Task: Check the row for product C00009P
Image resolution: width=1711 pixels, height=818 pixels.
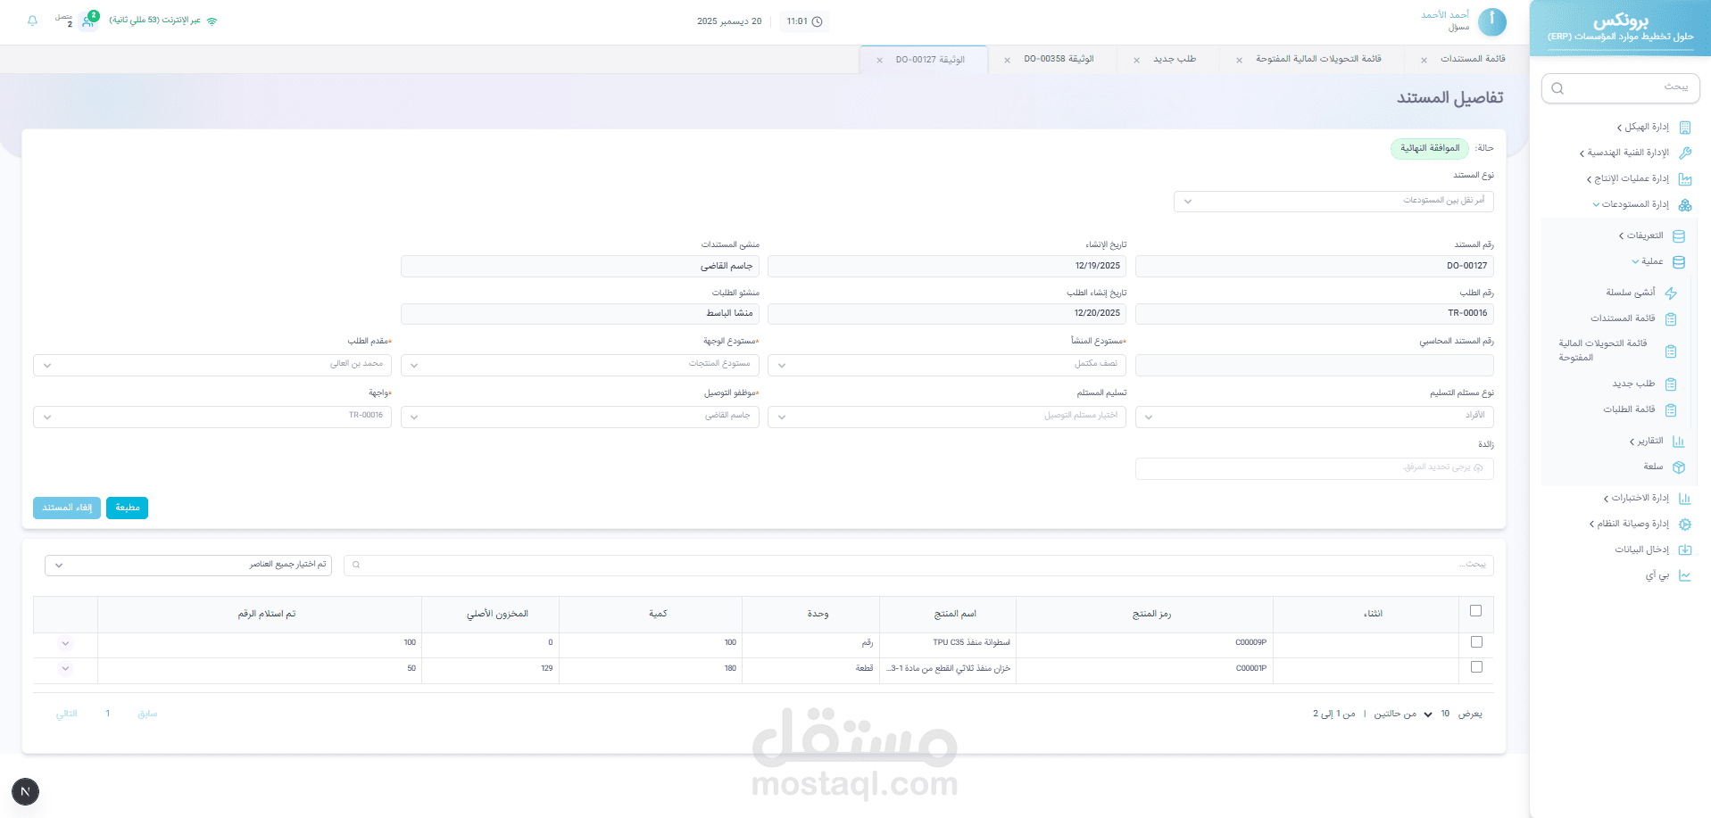Action: (x=1476, y=641)
